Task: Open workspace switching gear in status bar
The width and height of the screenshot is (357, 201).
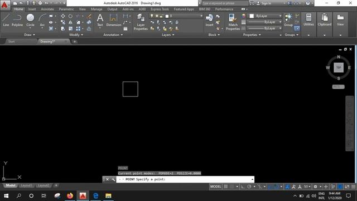Action: [x=315, y=186]
